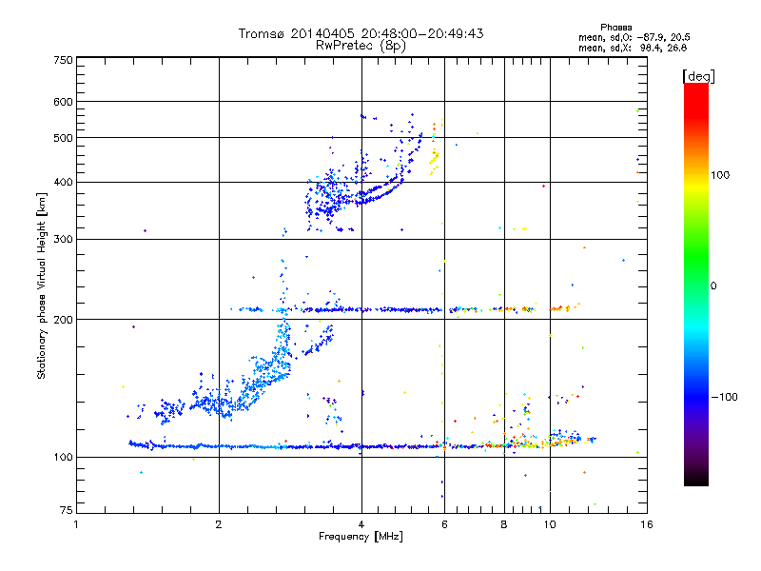Click the y-axis tick label '750'
This screenshot has height=571, width=761.
tap(63, 60)
